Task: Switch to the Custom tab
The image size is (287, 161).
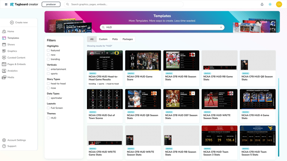Action: (x=103, y=39)
